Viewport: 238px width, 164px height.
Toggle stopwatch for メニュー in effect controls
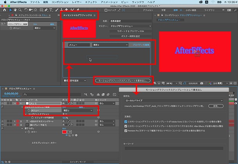[x=11, y=28]
